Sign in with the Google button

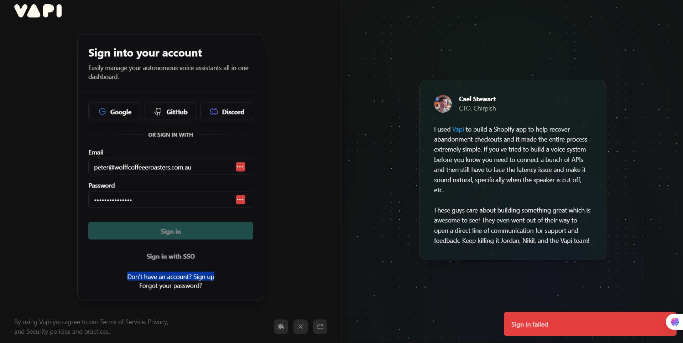click(115, 112)
